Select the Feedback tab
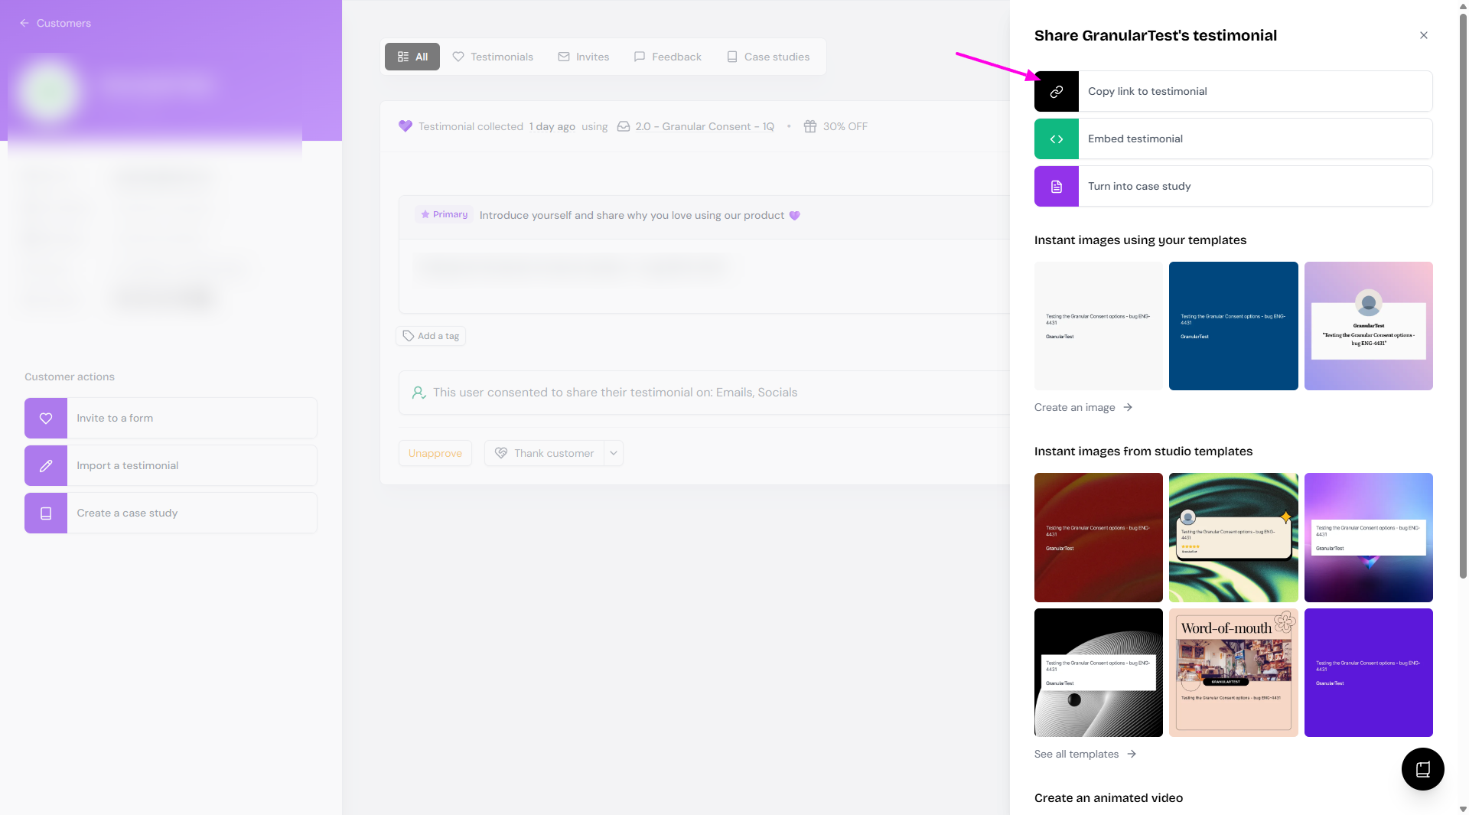This screenshot has height=815, width=1469. (667, 57)
